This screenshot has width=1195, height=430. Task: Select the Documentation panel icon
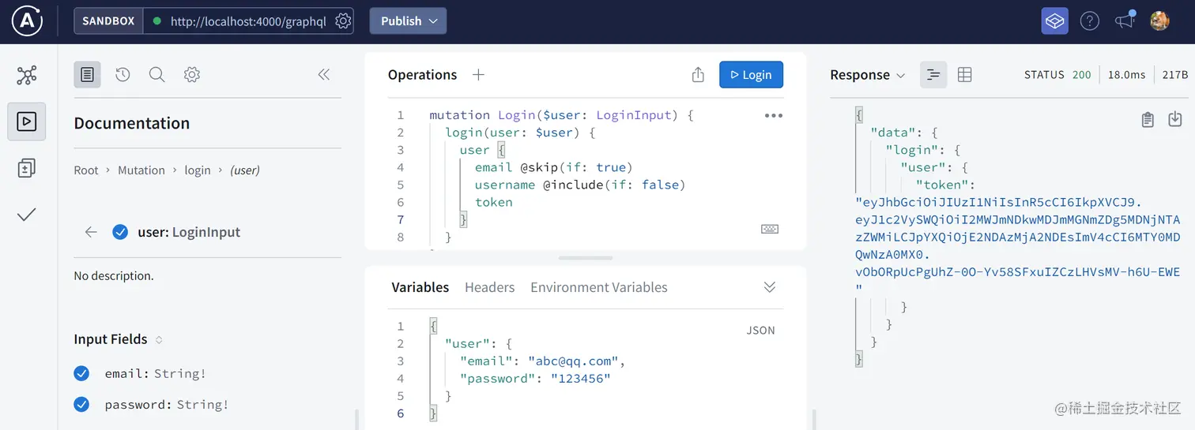tap(87, 75)
